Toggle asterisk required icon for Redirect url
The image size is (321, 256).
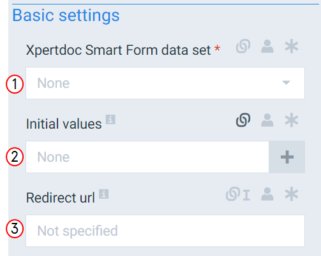coord(292,194)
